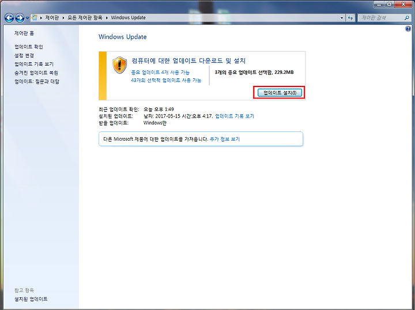Click the address bar refresh icon
Image resolution: width=415 pixels, height=310 pixels.
pos(350,18)
